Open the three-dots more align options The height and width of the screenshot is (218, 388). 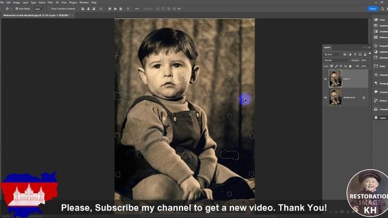point(137,8)
